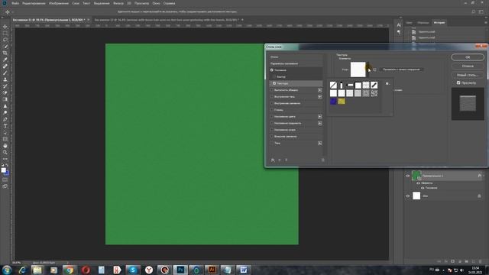Select the Gradient tool
489x275 pixels.
[x=5, y=99]
